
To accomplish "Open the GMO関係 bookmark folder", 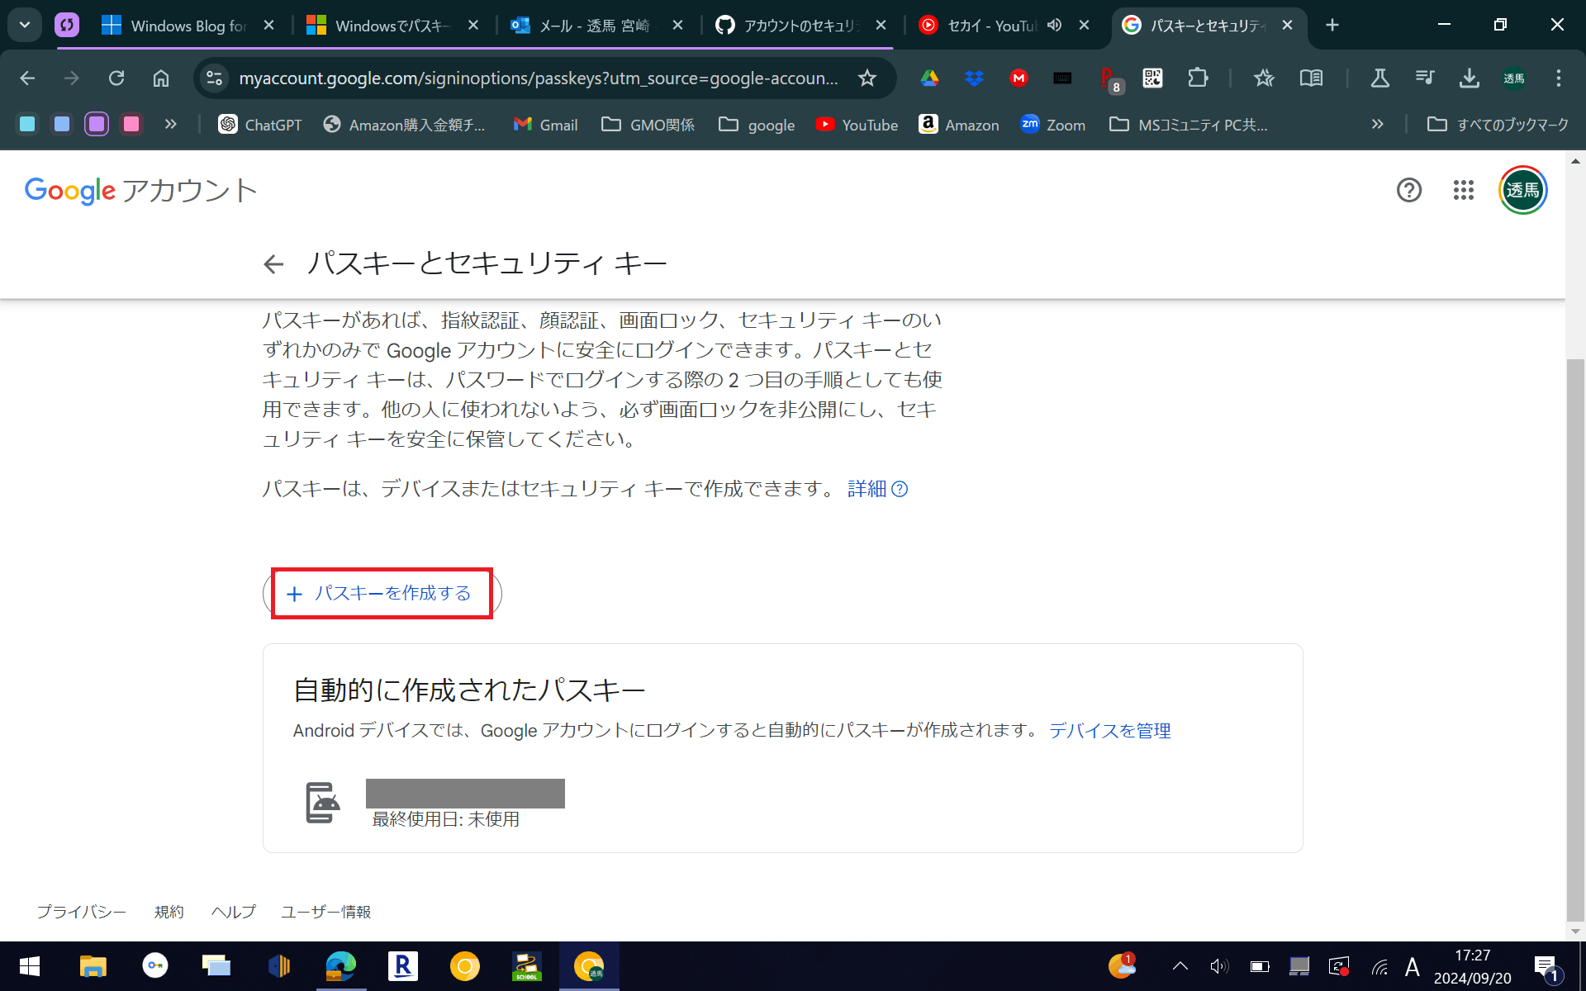I will [648, 125].
